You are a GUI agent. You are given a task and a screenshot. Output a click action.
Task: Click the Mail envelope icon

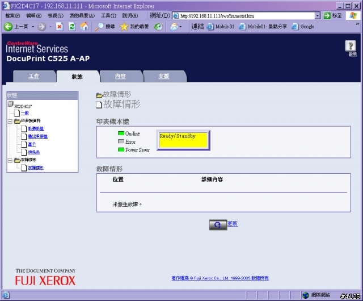point(174,27)
